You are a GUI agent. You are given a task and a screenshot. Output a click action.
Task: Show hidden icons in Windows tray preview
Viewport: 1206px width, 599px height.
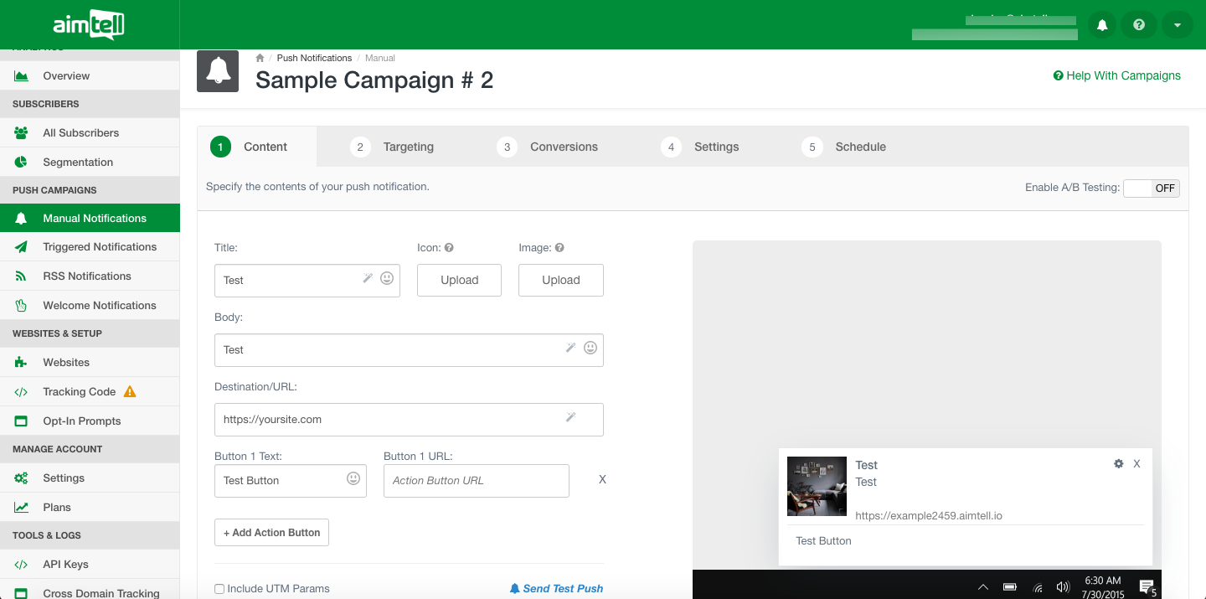[x=982, y=586]
